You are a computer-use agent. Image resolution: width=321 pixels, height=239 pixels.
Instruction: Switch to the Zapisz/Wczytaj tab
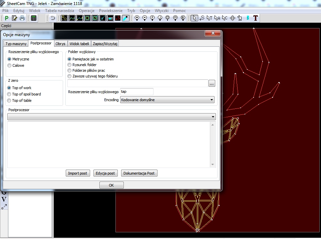pyautogui.click(x=105, y=44)
